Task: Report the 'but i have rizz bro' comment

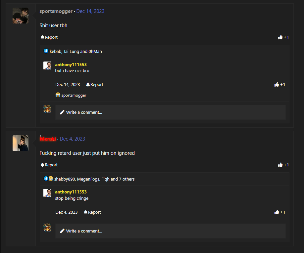Action: click(x=94, y=84)
